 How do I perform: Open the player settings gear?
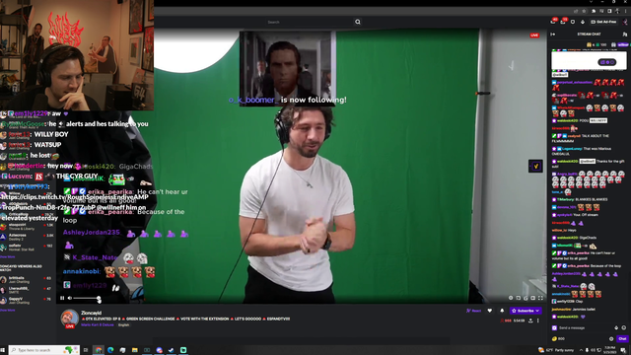[x=511, y=298]
